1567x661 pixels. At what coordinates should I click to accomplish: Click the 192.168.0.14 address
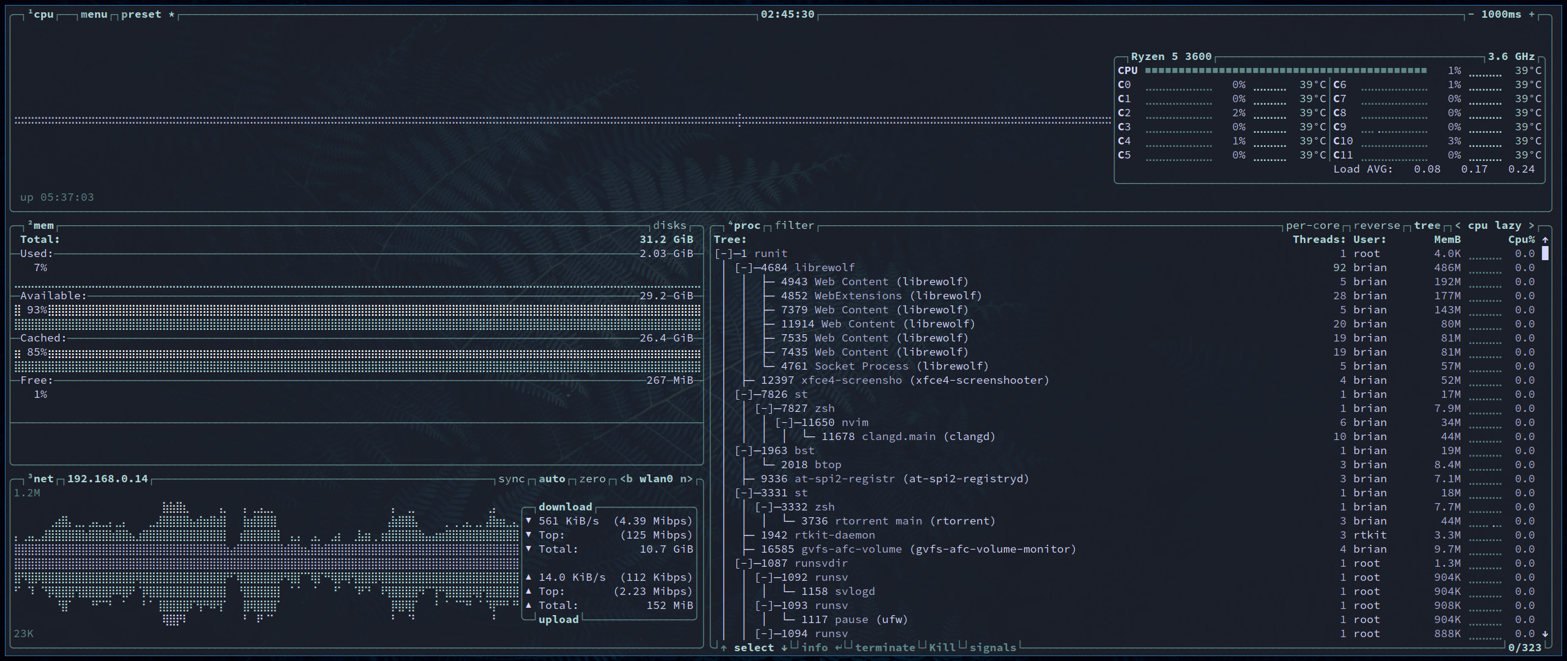coord(107,479)
